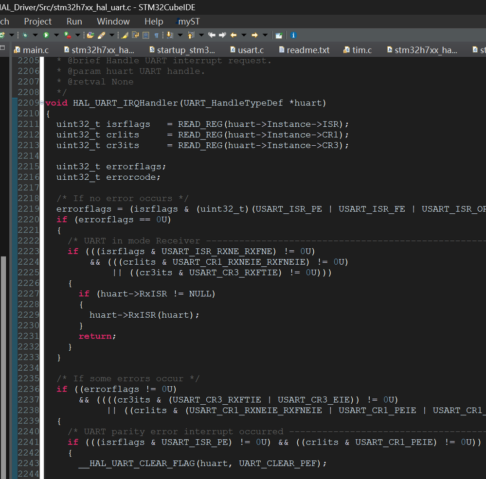Open dropdown arrow next to Run button

(x=56, y=35)
